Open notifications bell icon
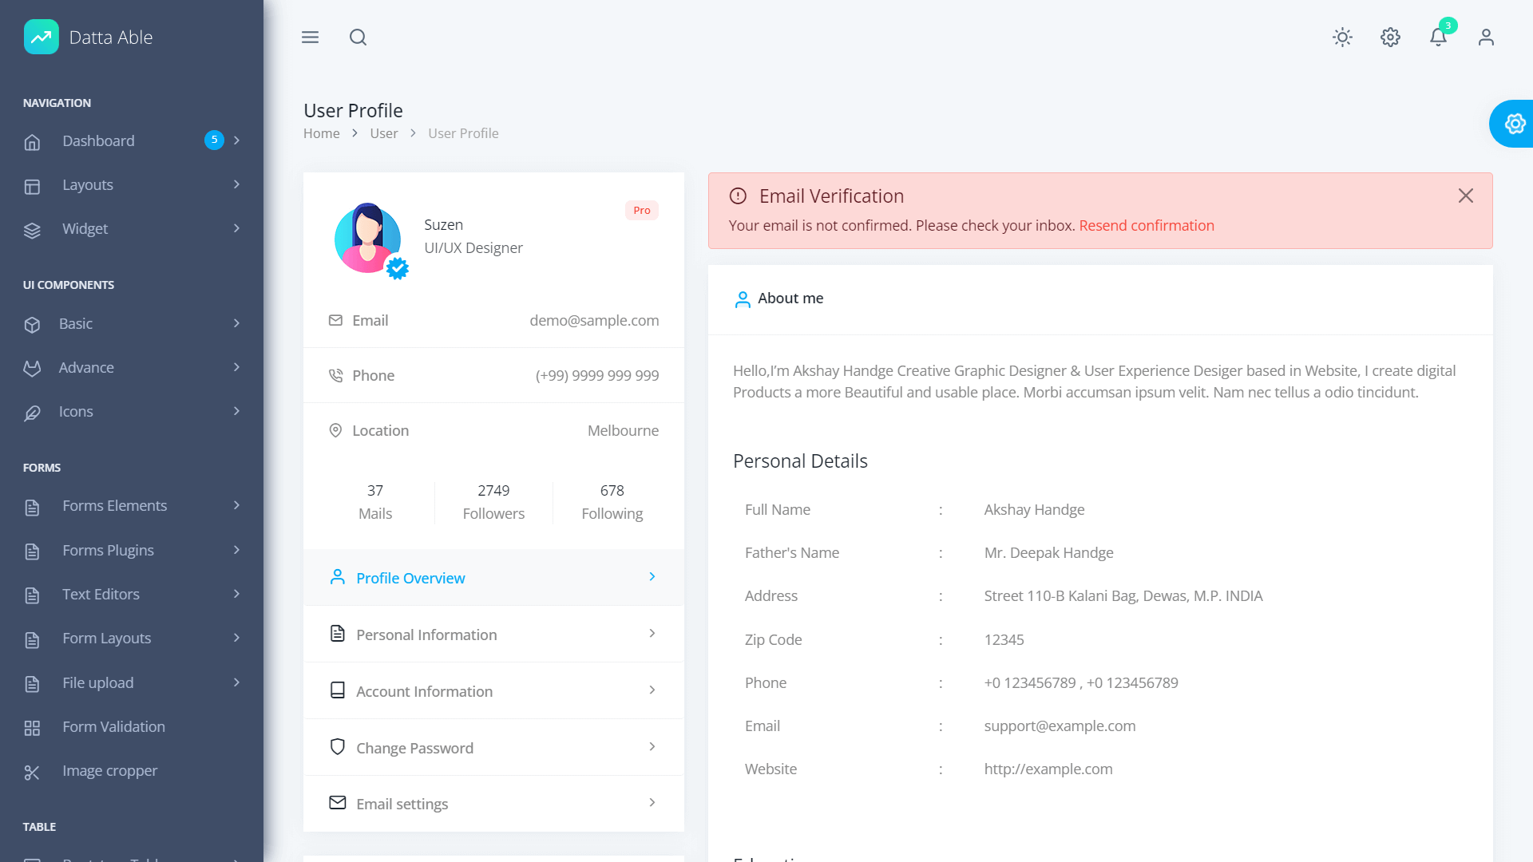The image size is (1533, 862). click(1438, 38)
